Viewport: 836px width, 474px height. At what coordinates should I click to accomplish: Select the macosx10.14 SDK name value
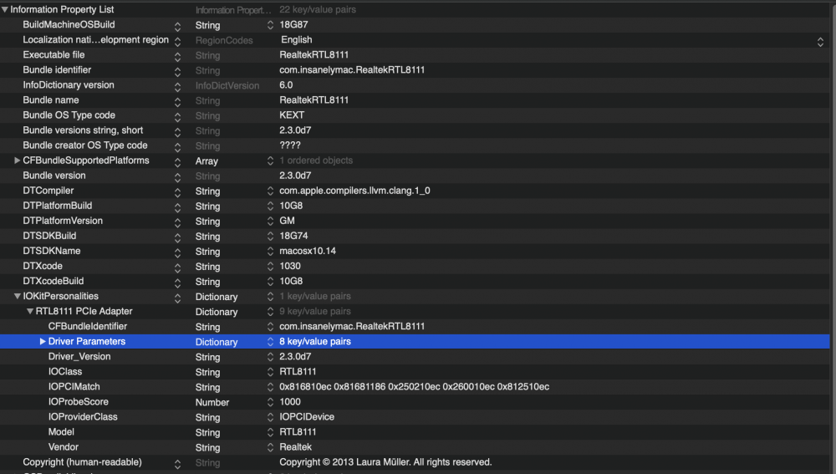click(308, 251)
